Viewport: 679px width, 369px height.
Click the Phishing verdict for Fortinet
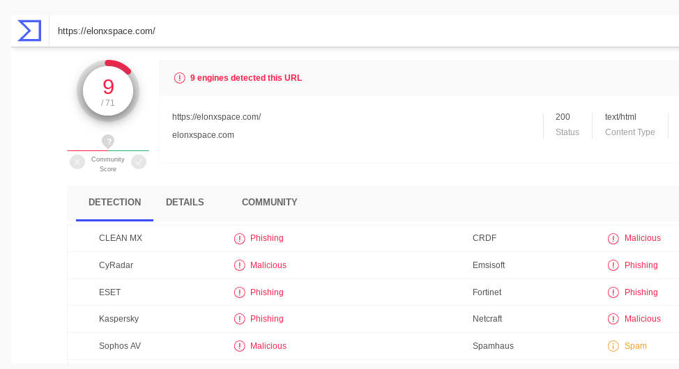click(x=641, y=292)
